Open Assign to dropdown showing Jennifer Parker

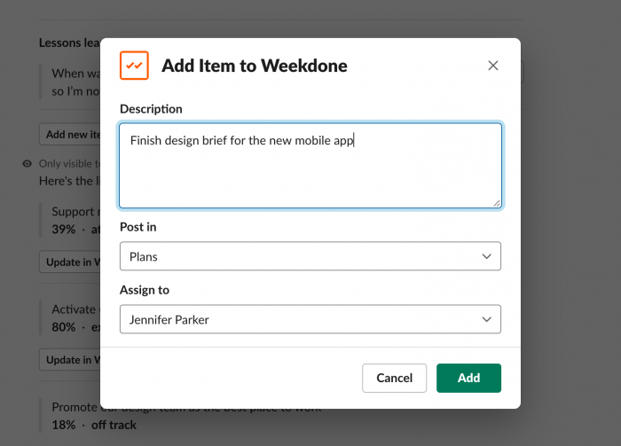[x=310, y=319]
